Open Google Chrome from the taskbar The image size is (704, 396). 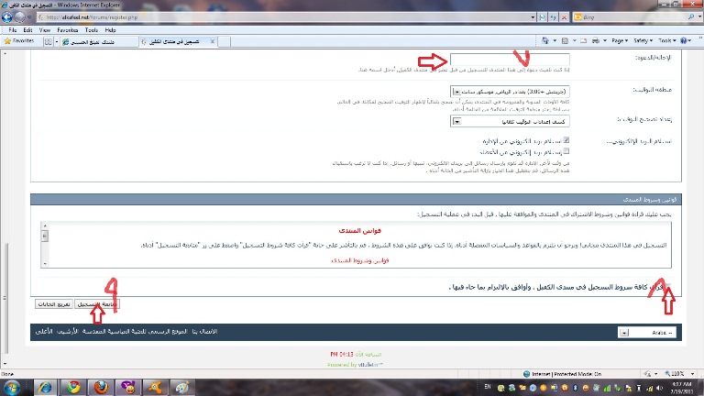72,385
